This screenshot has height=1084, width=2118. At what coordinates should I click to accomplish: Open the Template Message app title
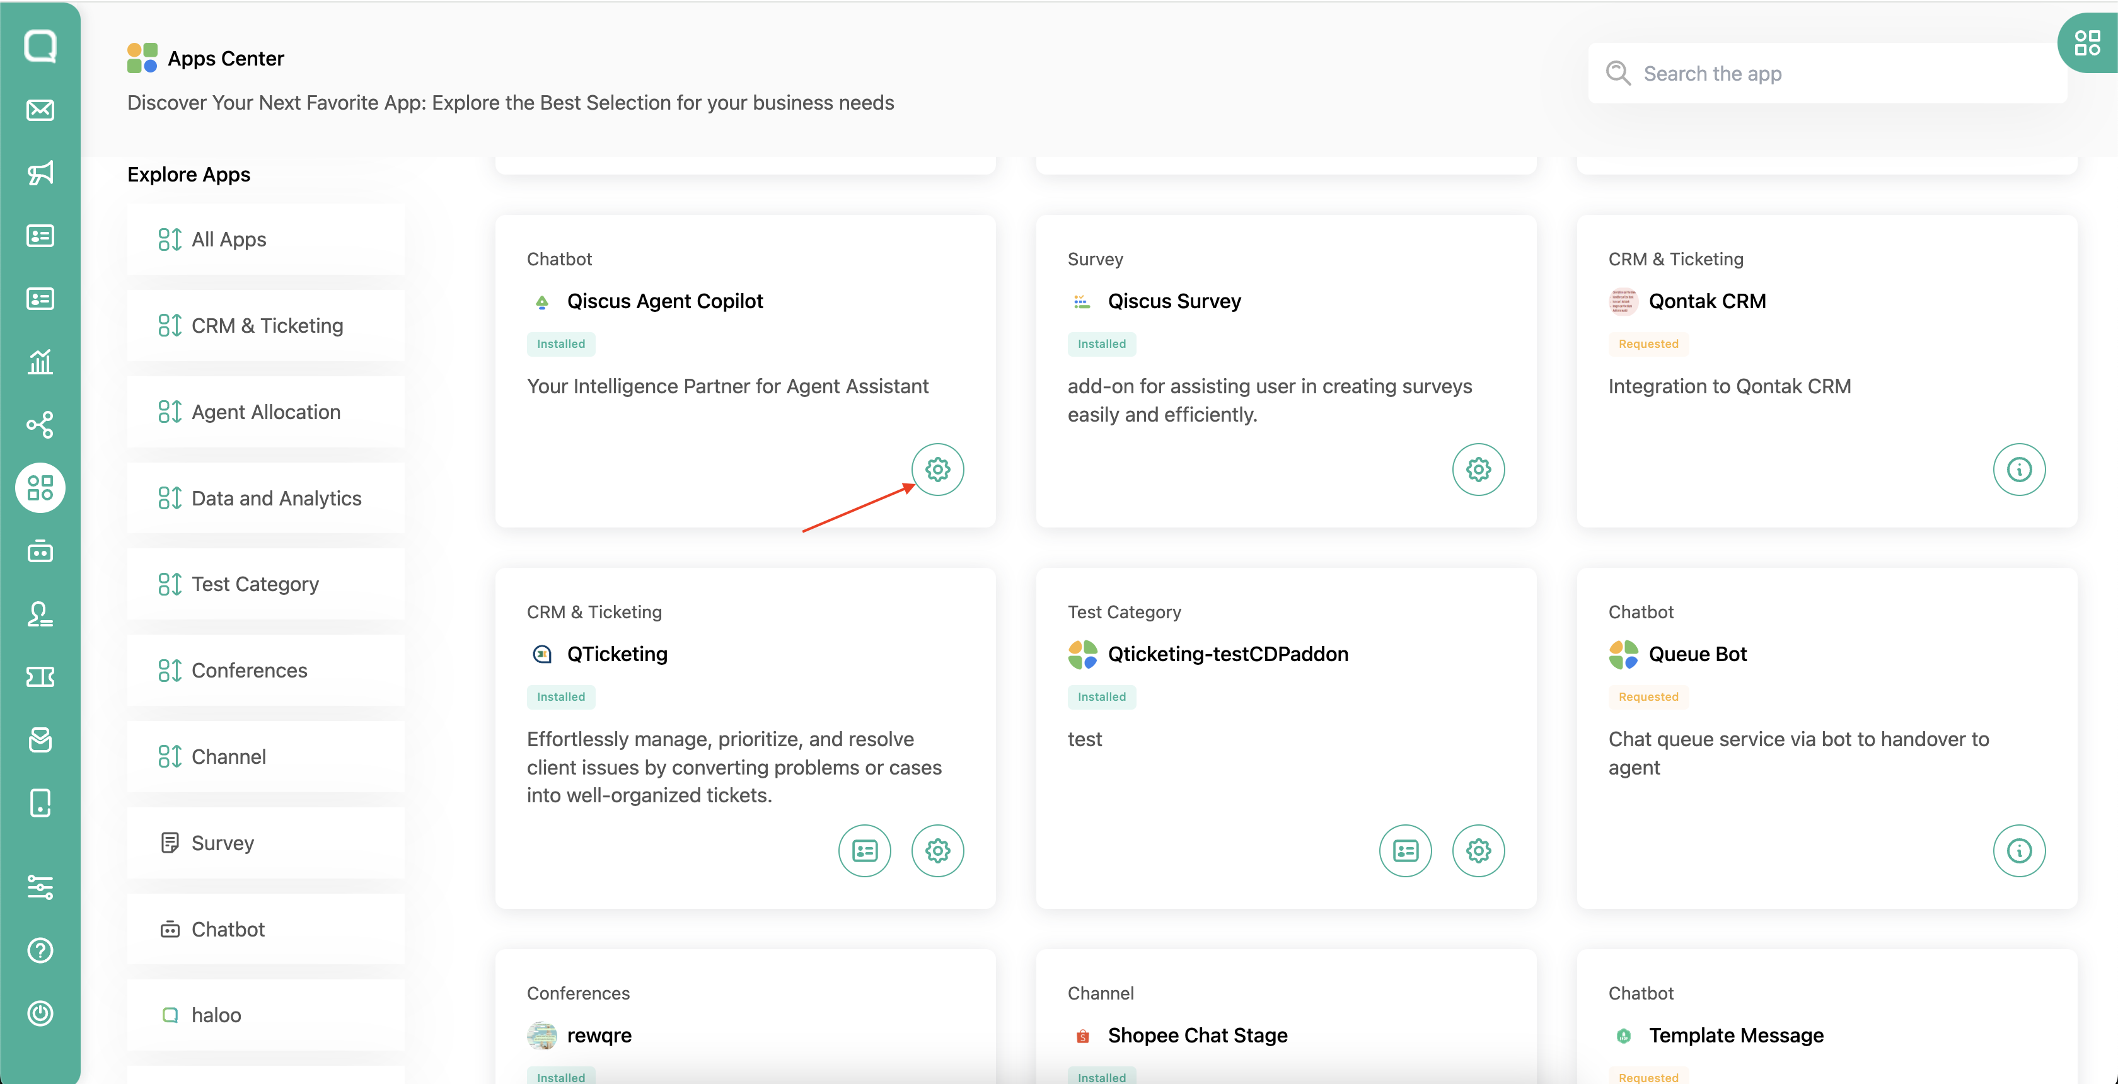1735,1035
